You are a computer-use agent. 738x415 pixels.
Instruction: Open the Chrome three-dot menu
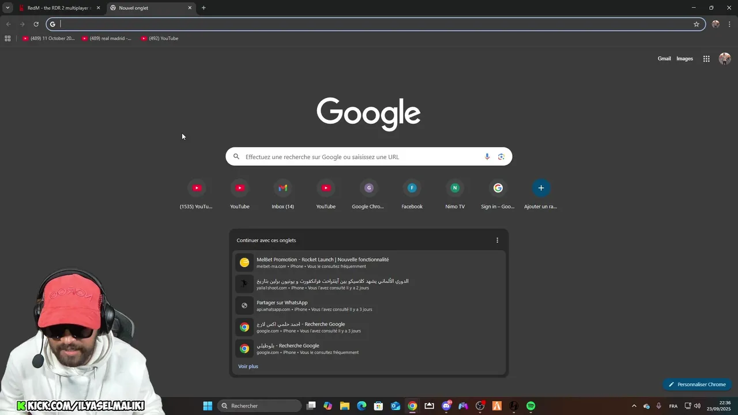coord(729,24)
